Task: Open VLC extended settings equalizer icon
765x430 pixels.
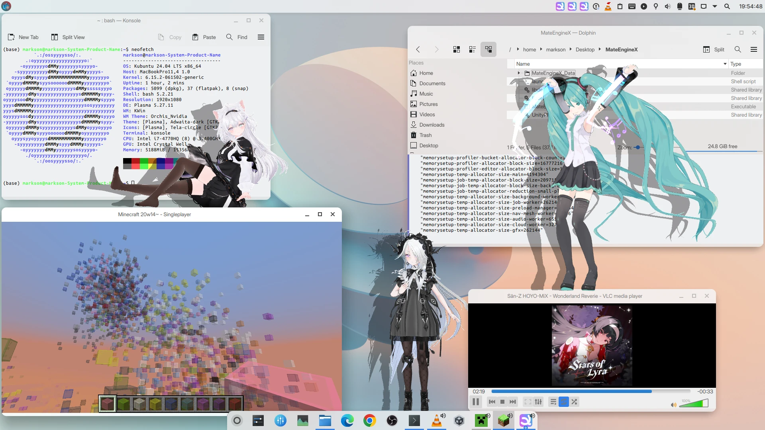Action: click(x=538, y=402)
